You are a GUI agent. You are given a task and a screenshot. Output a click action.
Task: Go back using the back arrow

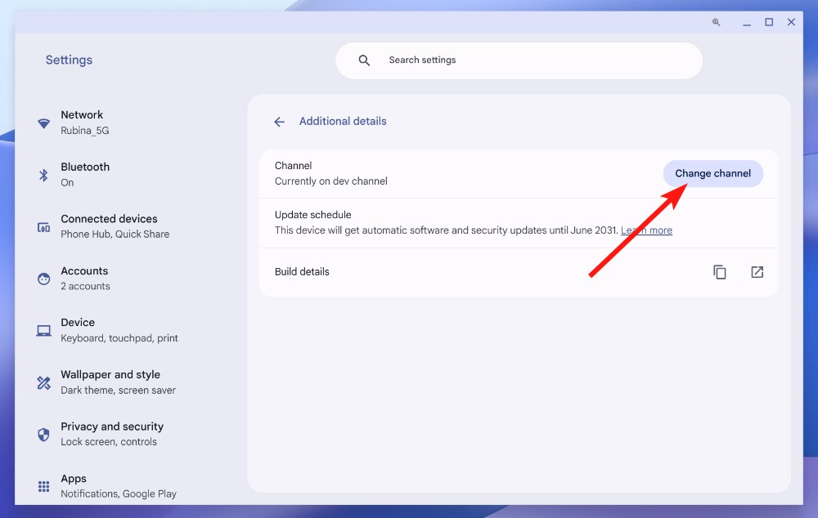tap(279, 121)
